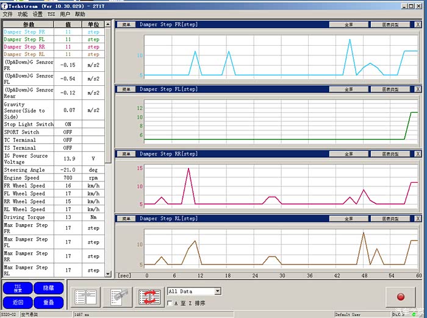Screen dimensions: 427x318
Task: Close the Damper Step FL graph
Action: pyautogui.click(x=418, y=89)
